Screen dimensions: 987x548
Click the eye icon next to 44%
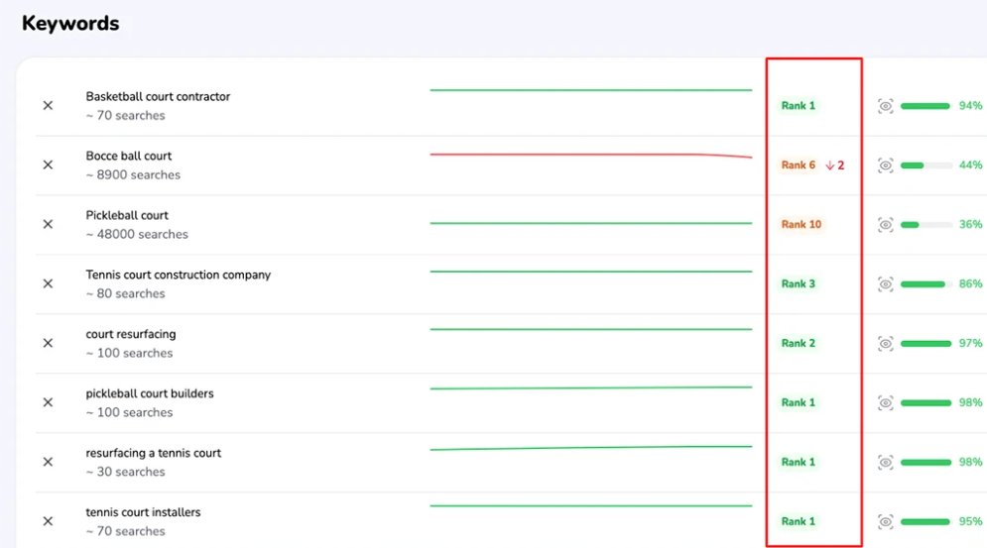pyautogui.click(x=886, y=165)
